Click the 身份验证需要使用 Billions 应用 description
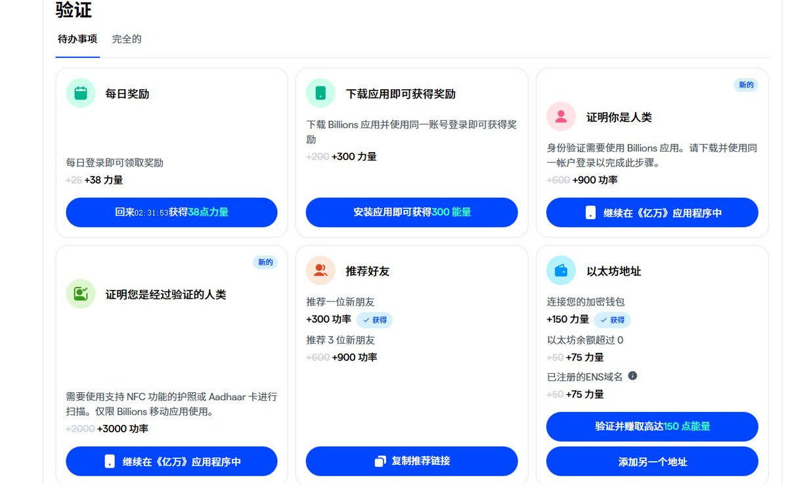 tap(652, 155)
